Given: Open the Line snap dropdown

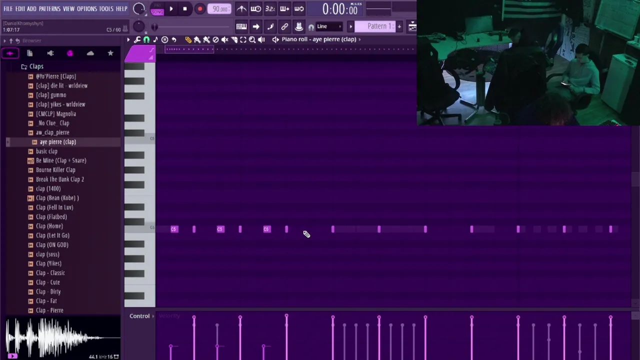Looking at the screenshot, I should tap(328, 26).
